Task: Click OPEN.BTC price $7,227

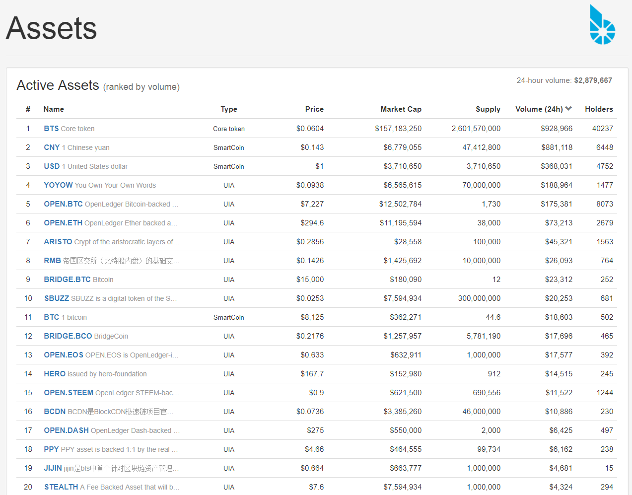Action: point(312,204)
